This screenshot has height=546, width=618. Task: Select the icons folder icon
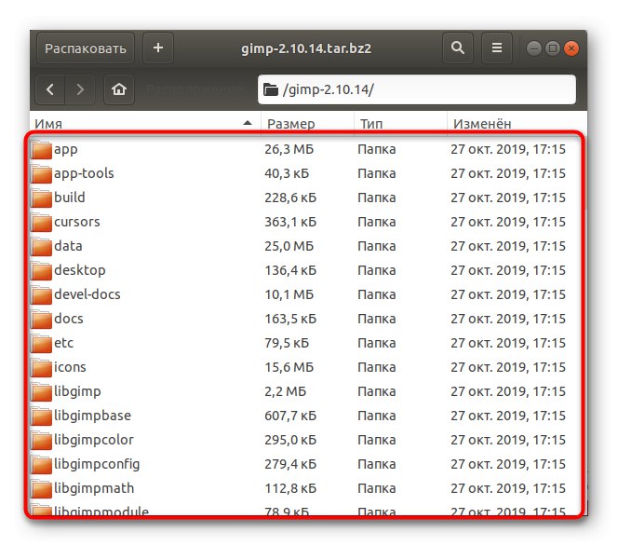[41, 367]
